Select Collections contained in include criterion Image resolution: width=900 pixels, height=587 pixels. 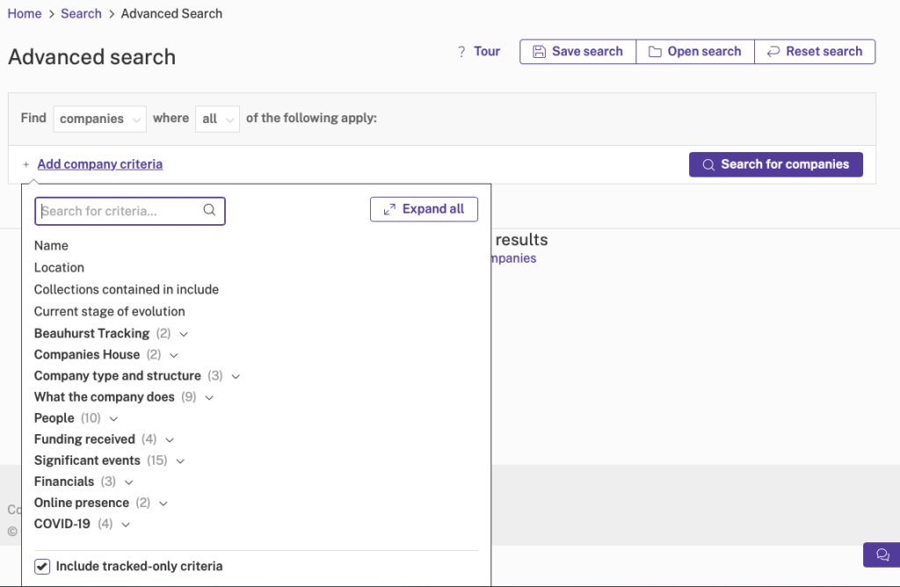(x=127, y=289)
